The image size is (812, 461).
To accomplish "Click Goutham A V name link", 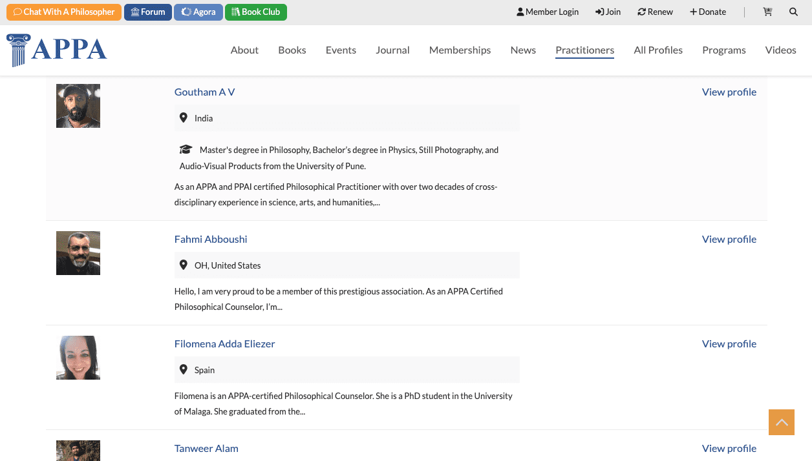I will [x=204, y=92].
